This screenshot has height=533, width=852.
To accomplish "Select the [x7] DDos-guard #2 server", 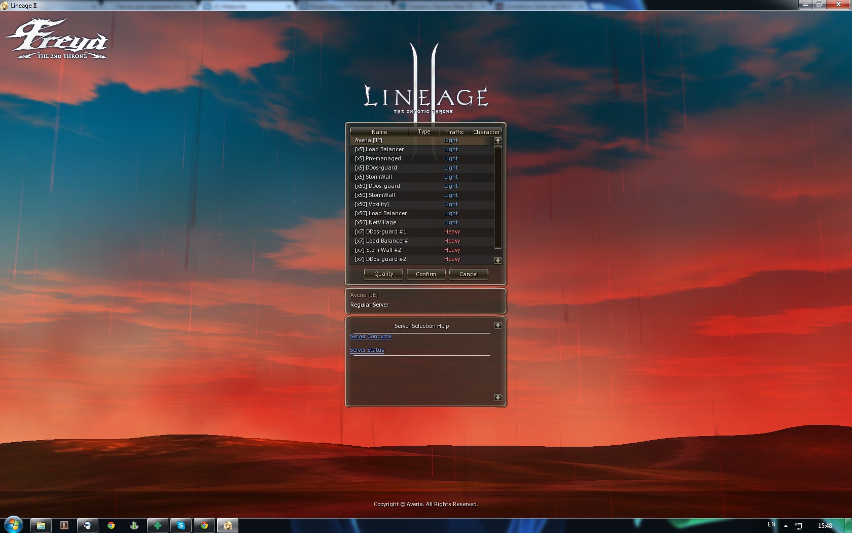I will pyautogui.click(x=422, y=259).
